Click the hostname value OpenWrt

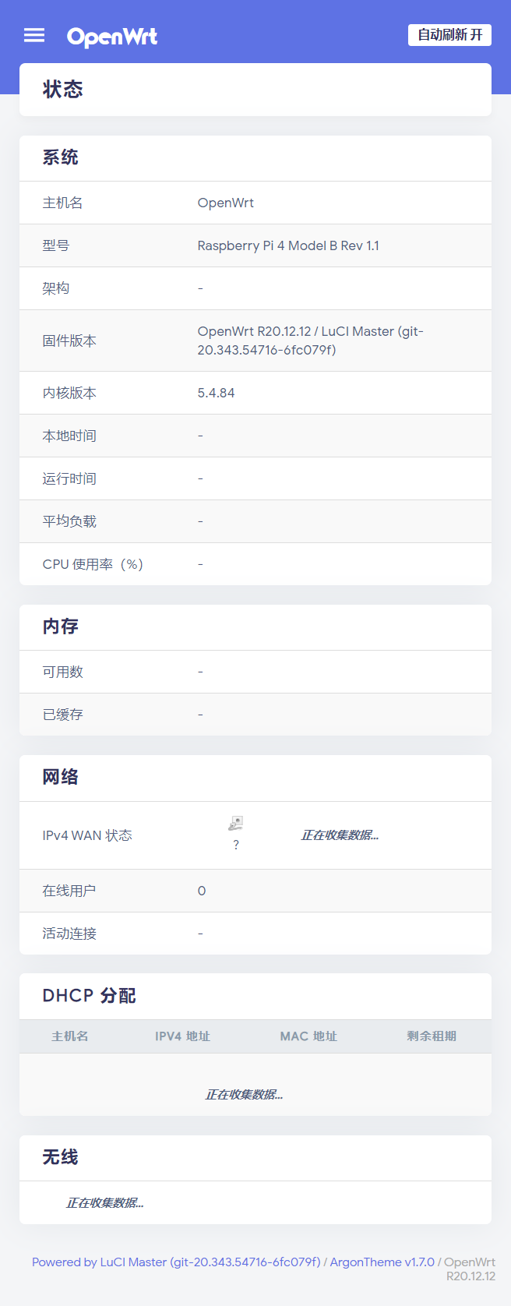[225, 203]
